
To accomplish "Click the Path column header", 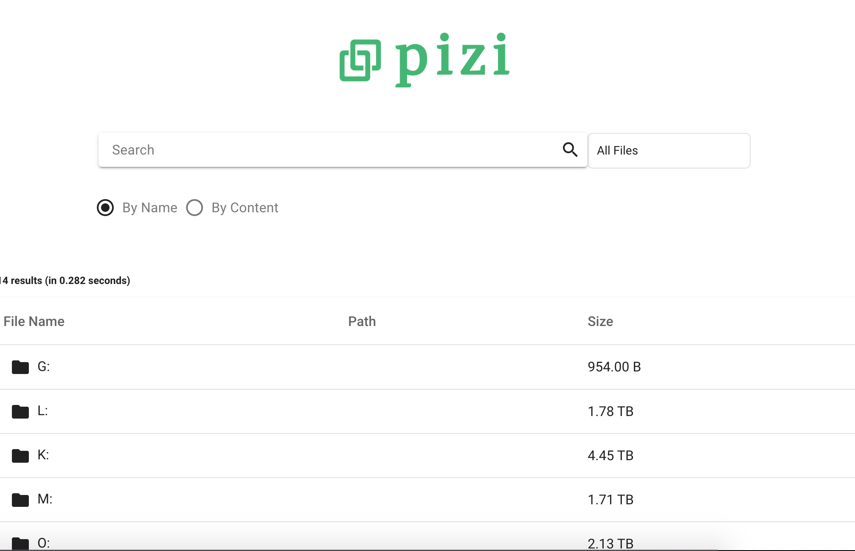I will click(362, 321).
